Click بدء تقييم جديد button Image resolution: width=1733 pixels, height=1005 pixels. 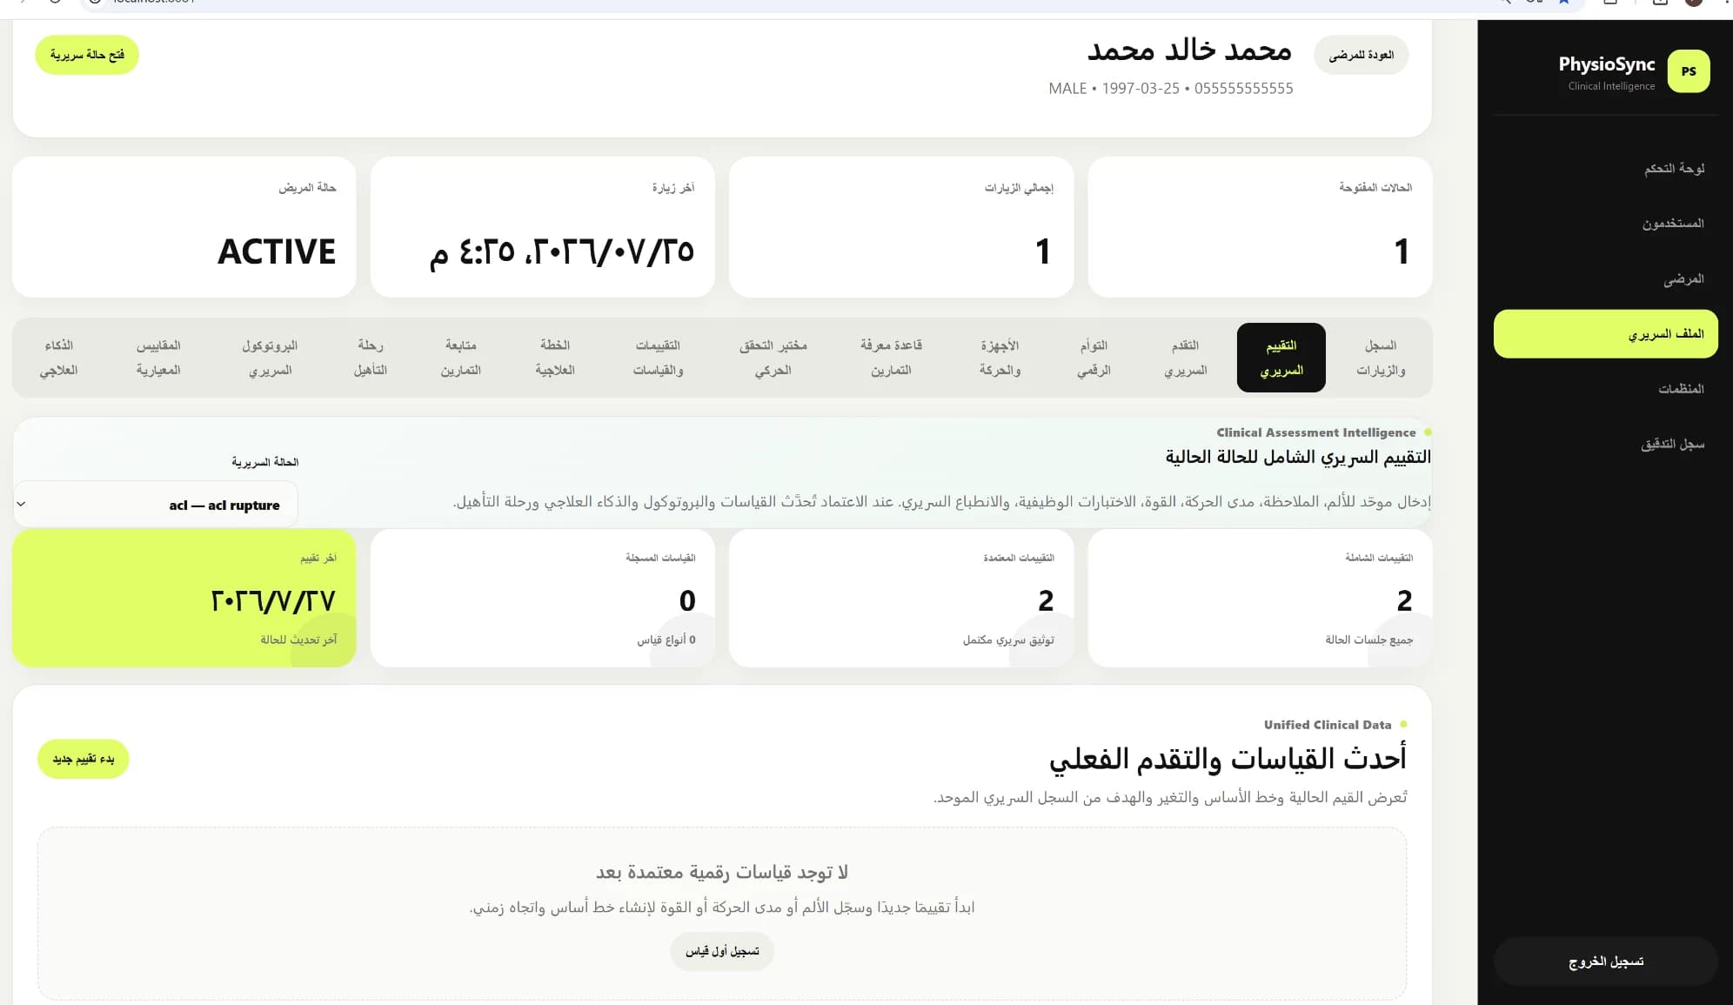pos(84,759)
